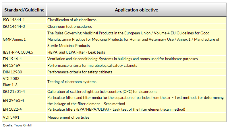
Task: Select the ISO 14644-1 cell
Action: coord(24,20)
